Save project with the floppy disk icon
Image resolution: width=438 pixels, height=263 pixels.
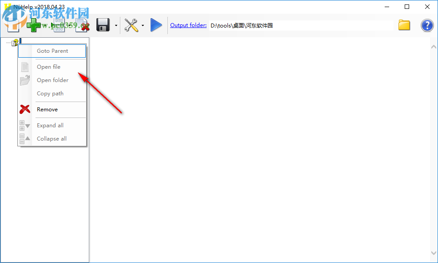(x=103, y=25)
